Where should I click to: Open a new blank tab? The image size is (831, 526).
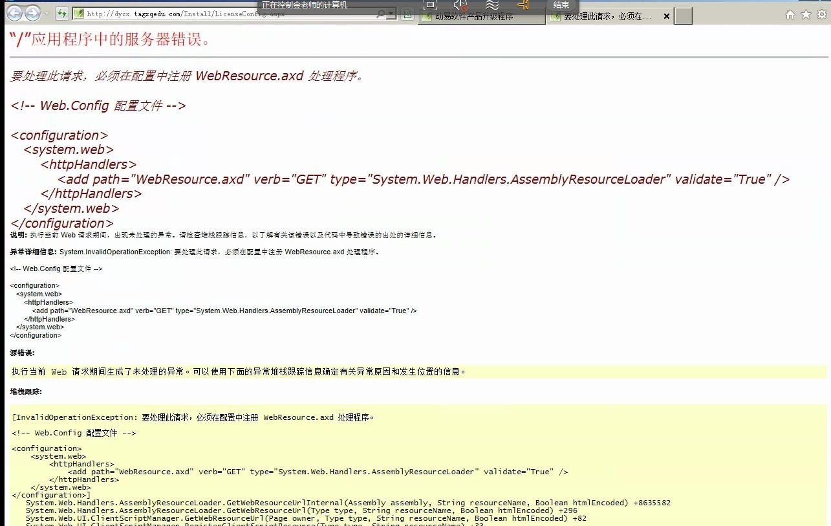click(684, 16)
